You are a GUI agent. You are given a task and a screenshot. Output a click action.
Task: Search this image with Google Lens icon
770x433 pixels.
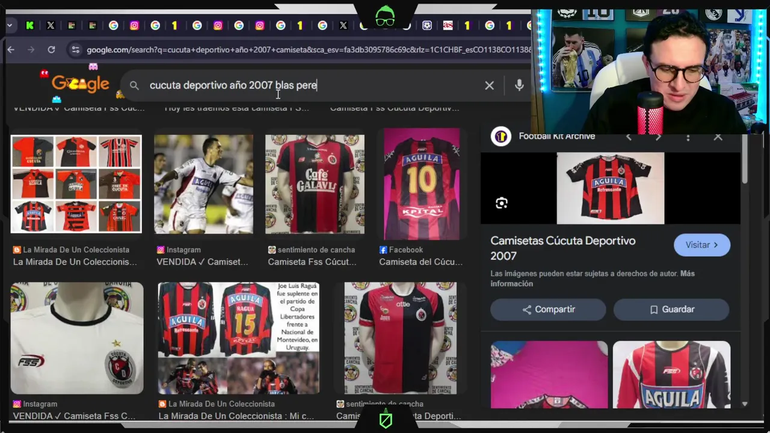point(502,203)
